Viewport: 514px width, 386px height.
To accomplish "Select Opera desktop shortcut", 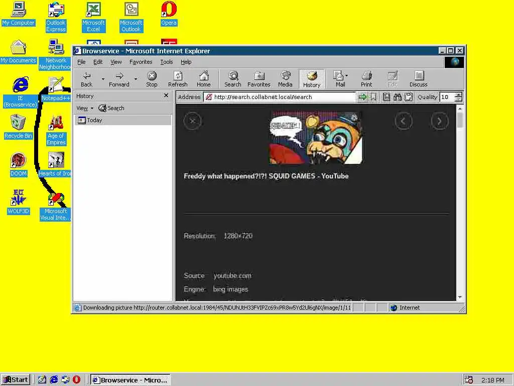I will coord(169,14).
